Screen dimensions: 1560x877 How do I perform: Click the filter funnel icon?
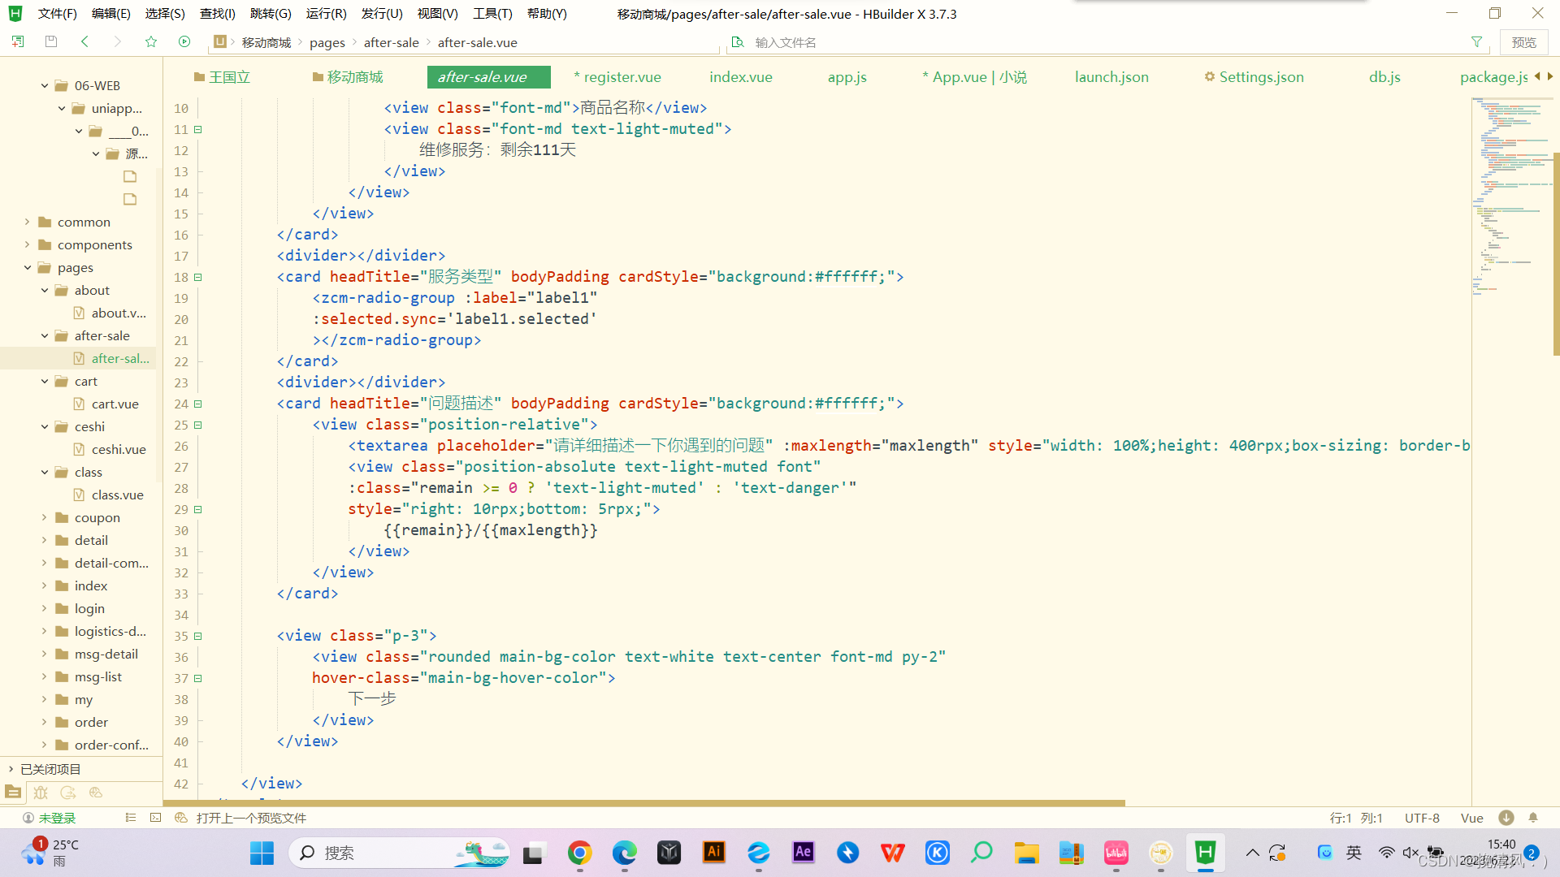tap(1476, 42)
